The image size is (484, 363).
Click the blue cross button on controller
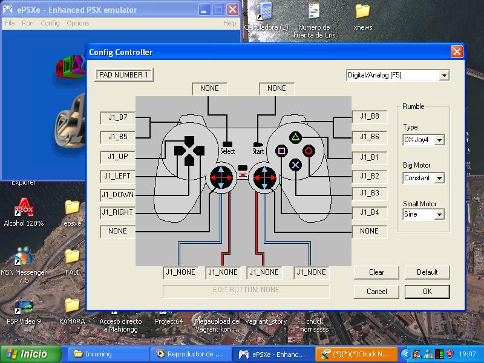(x=295, y=165)
